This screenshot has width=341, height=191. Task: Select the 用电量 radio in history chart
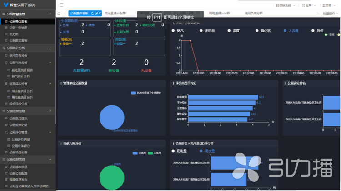pyautogui.click(x=201, y=31)
